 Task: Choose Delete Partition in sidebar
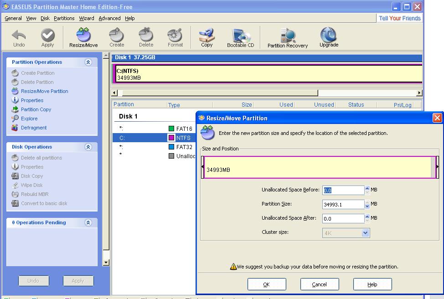tap(32, 82)
